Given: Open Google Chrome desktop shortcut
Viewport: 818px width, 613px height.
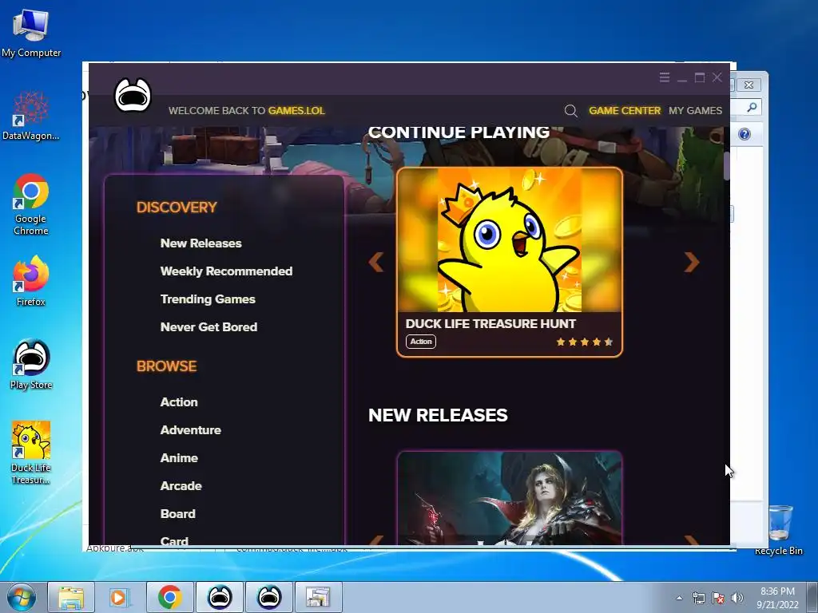Looking at the screenshot, I should pyautogui.click(x=31, y=204).
